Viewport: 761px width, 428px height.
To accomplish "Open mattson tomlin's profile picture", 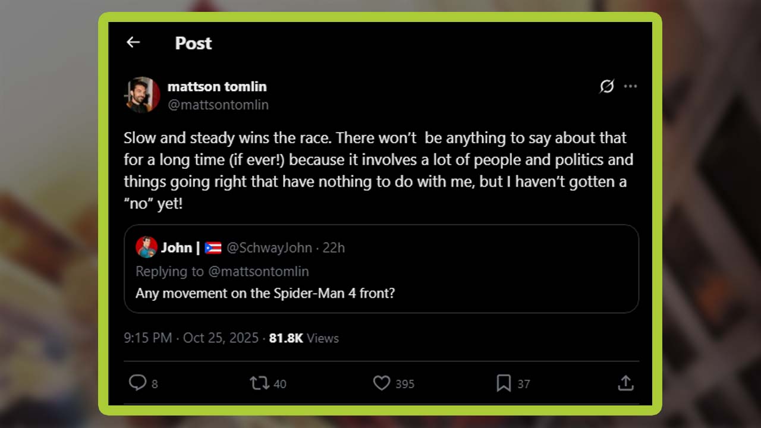I will (143, 95).
